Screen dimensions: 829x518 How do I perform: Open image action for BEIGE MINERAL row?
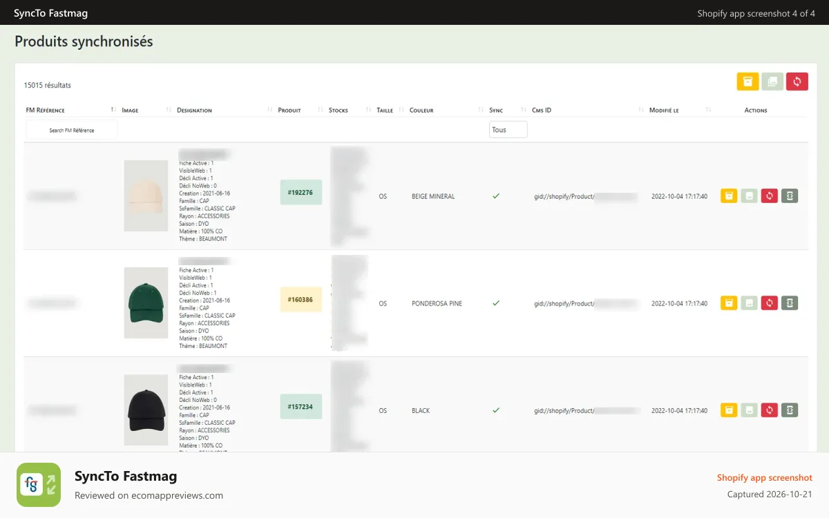(750, 196)
